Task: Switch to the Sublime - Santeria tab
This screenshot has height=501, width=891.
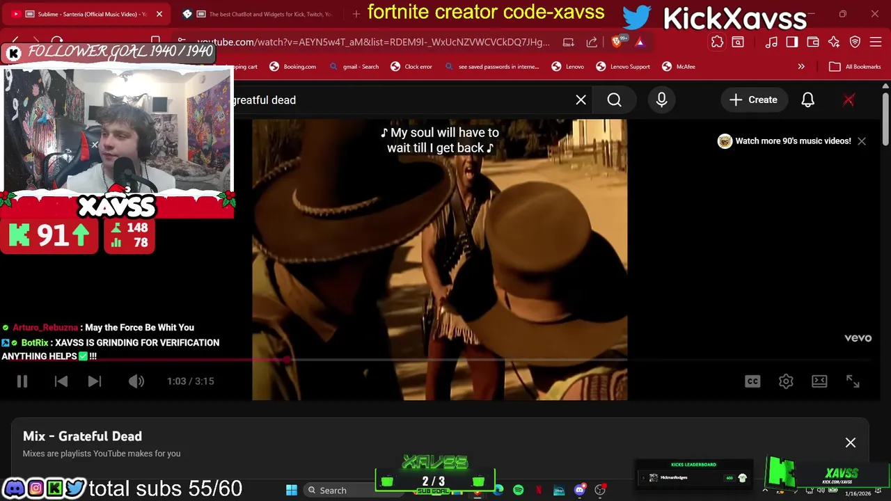Action: pos(86,14)
